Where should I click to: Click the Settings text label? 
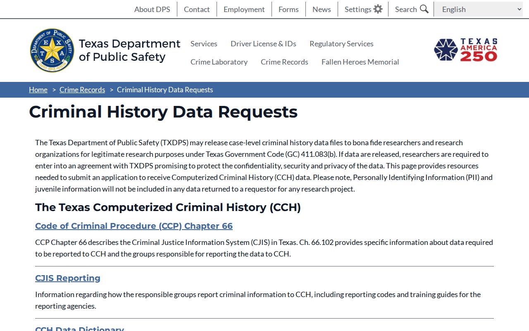coord(358,9)
